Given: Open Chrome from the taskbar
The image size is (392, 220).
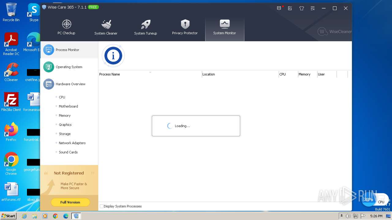Looking at the screenshot, I should [55, 216].
